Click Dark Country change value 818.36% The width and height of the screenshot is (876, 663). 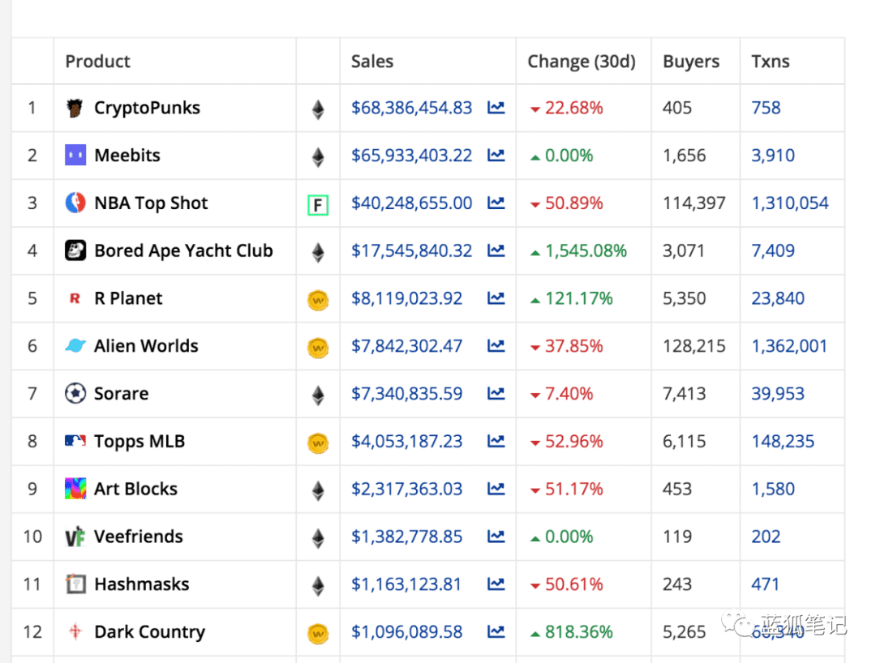pyautogui.click(x=579, y=631)
